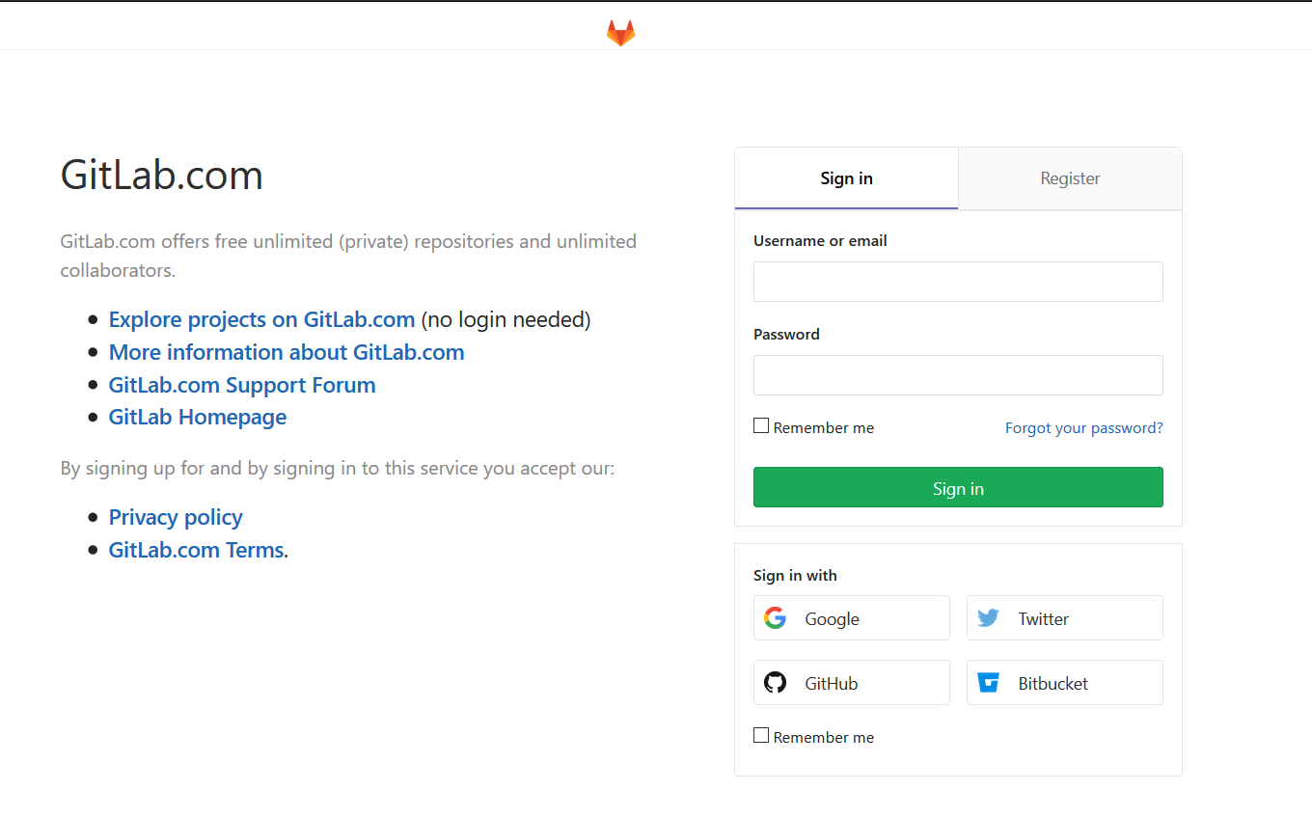Open More information about GitLab.com link
Viewport: 1312px width, 817px height.
287,352
